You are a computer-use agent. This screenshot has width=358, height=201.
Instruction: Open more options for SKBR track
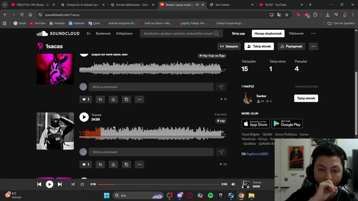click(139, 164)
